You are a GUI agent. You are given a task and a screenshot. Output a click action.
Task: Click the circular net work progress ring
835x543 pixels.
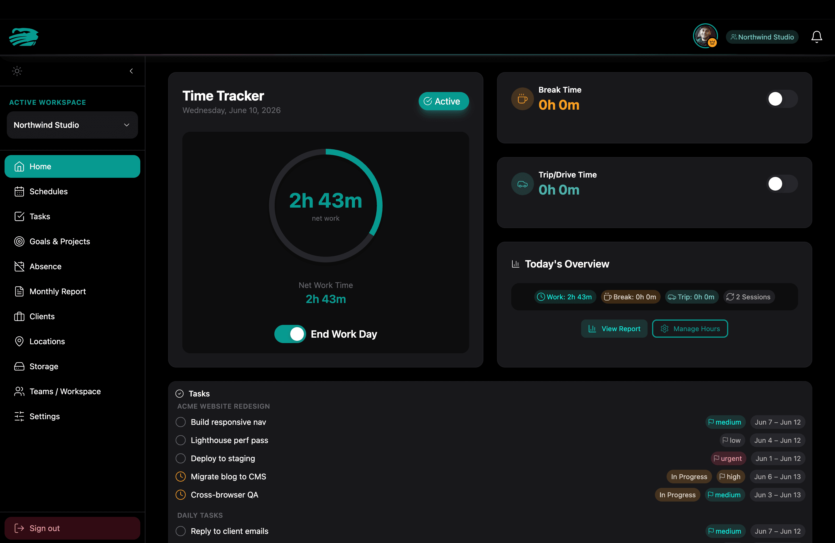325,206
